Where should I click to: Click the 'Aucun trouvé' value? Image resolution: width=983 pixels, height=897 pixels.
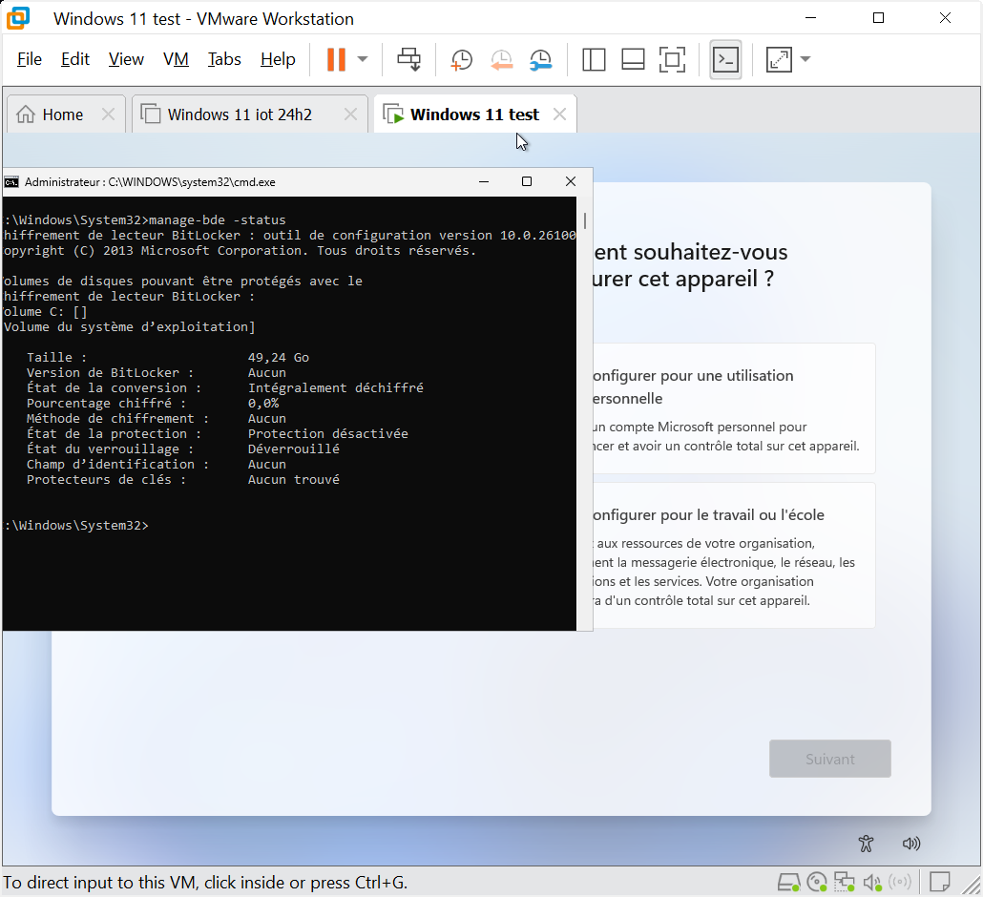tap(293, 480)
